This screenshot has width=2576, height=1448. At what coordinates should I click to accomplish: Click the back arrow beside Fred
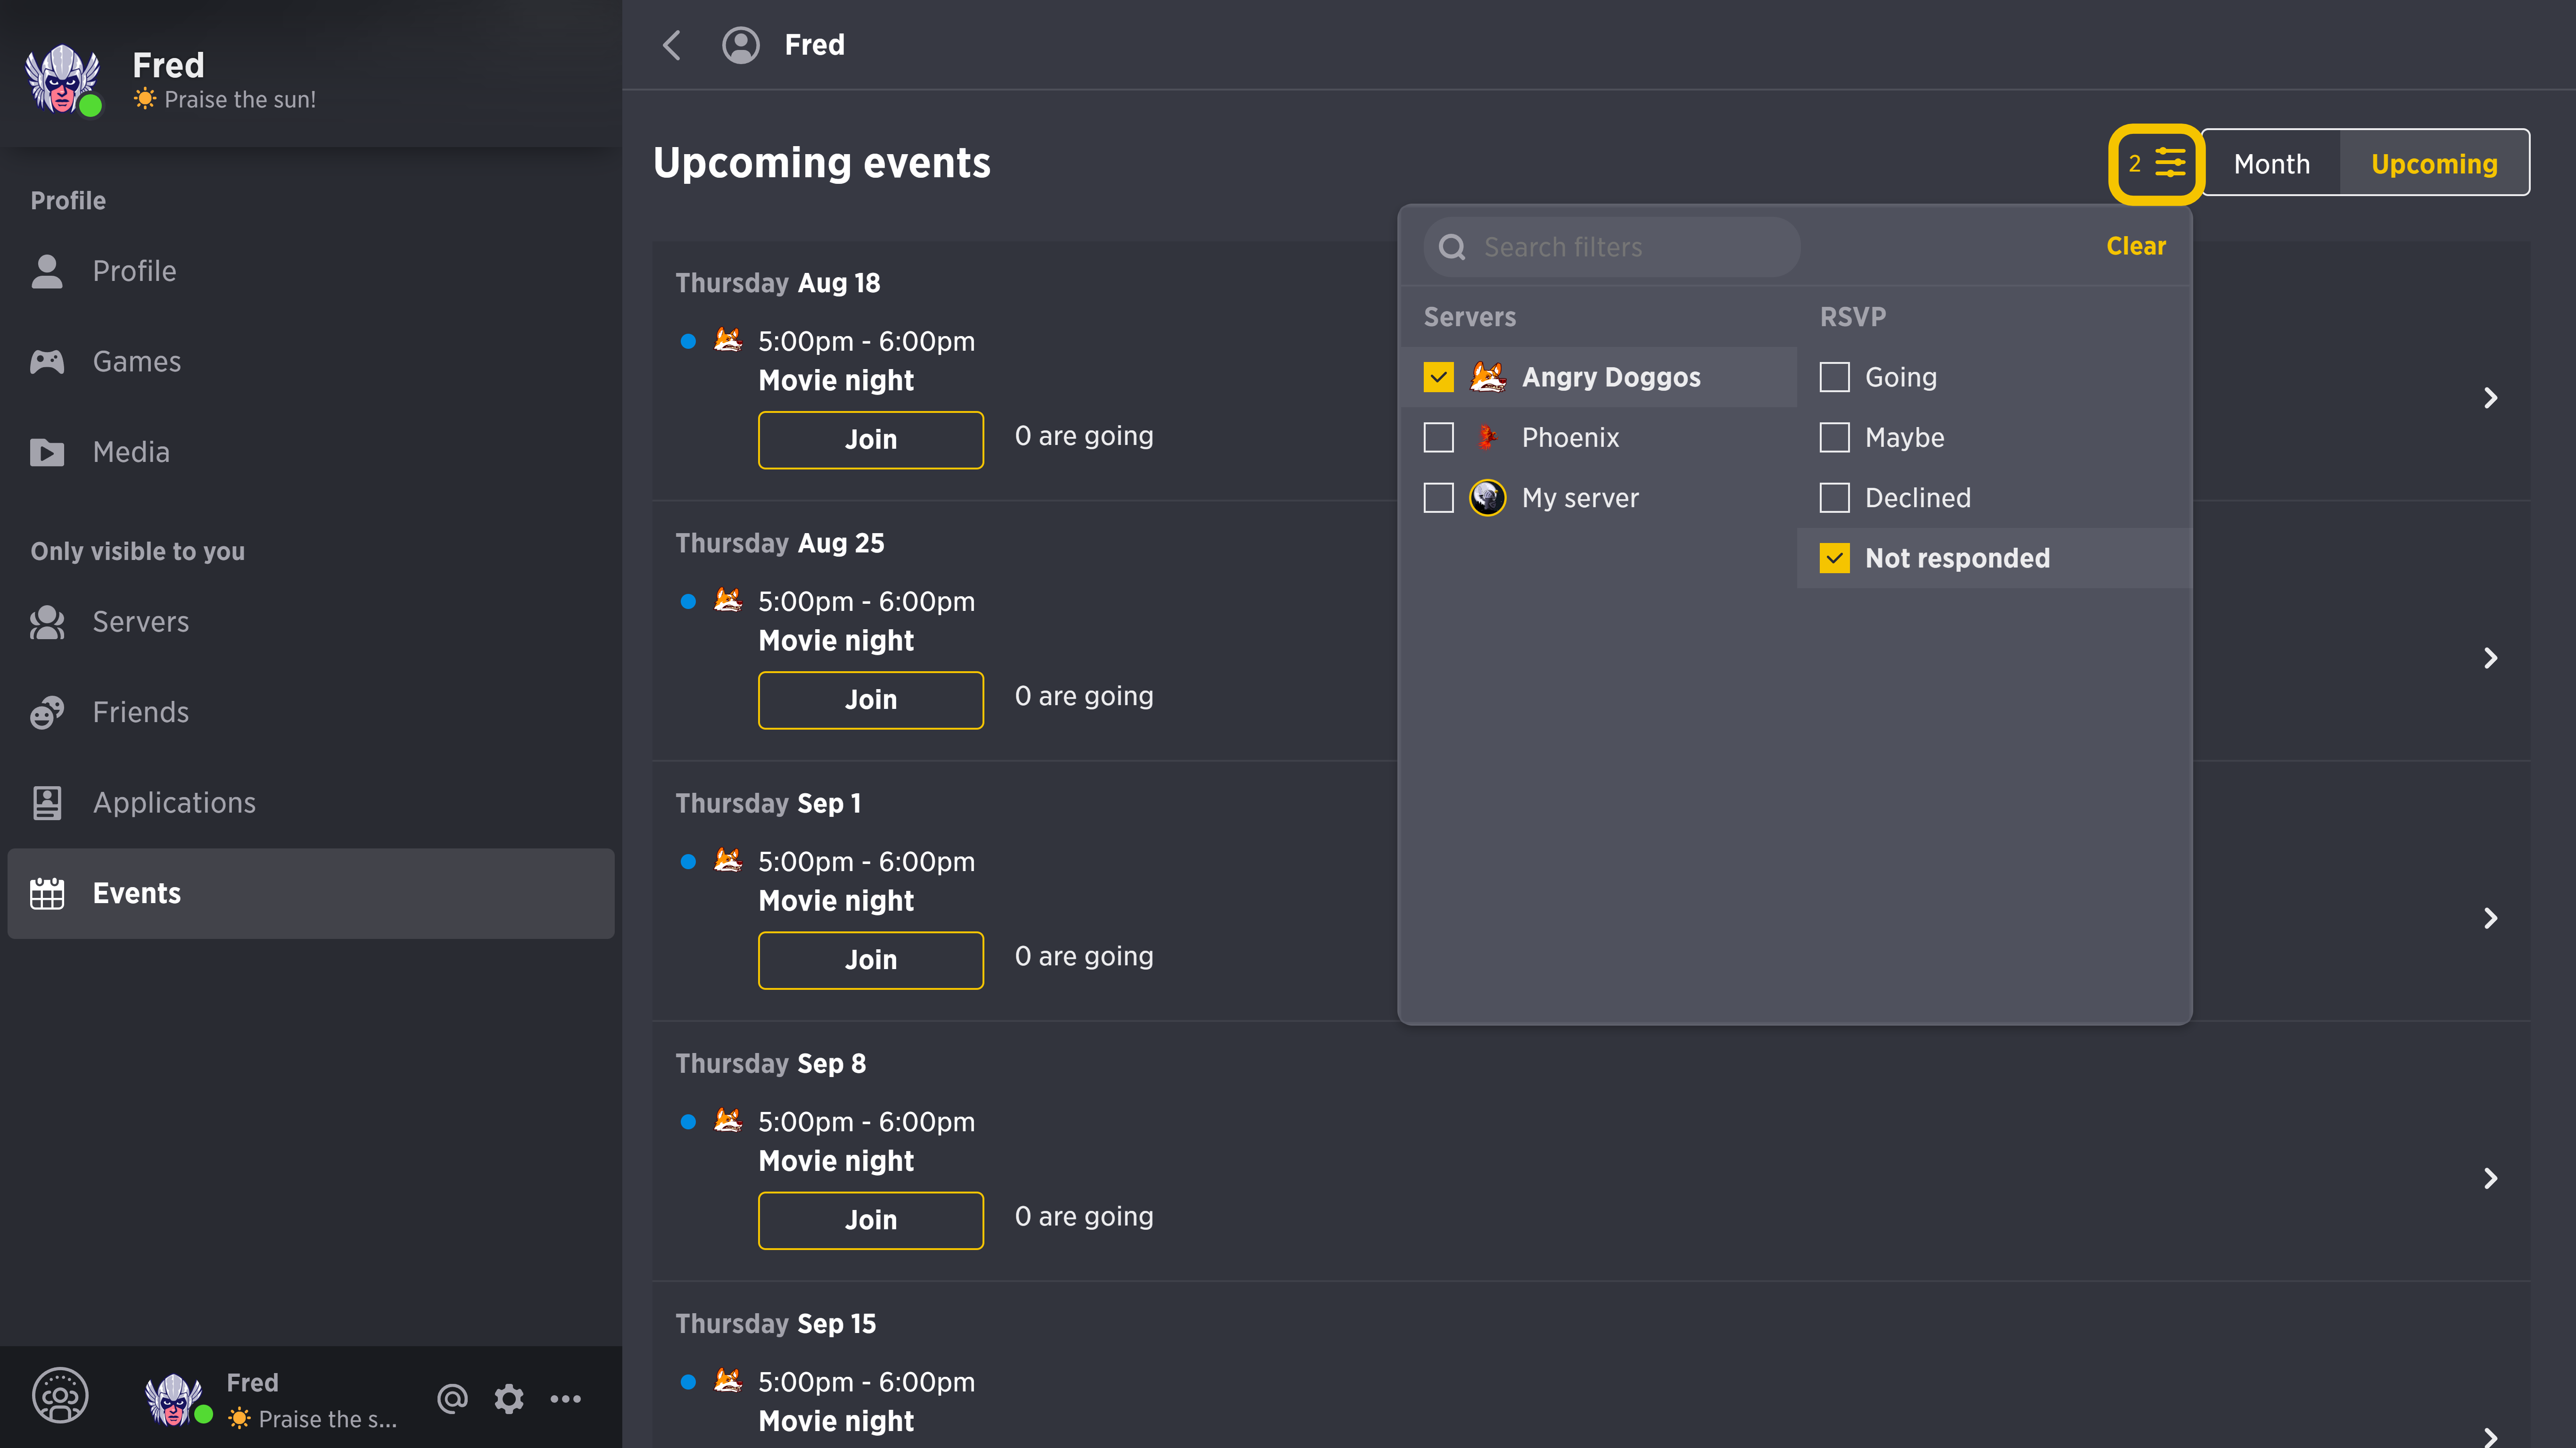pos(672,45)
